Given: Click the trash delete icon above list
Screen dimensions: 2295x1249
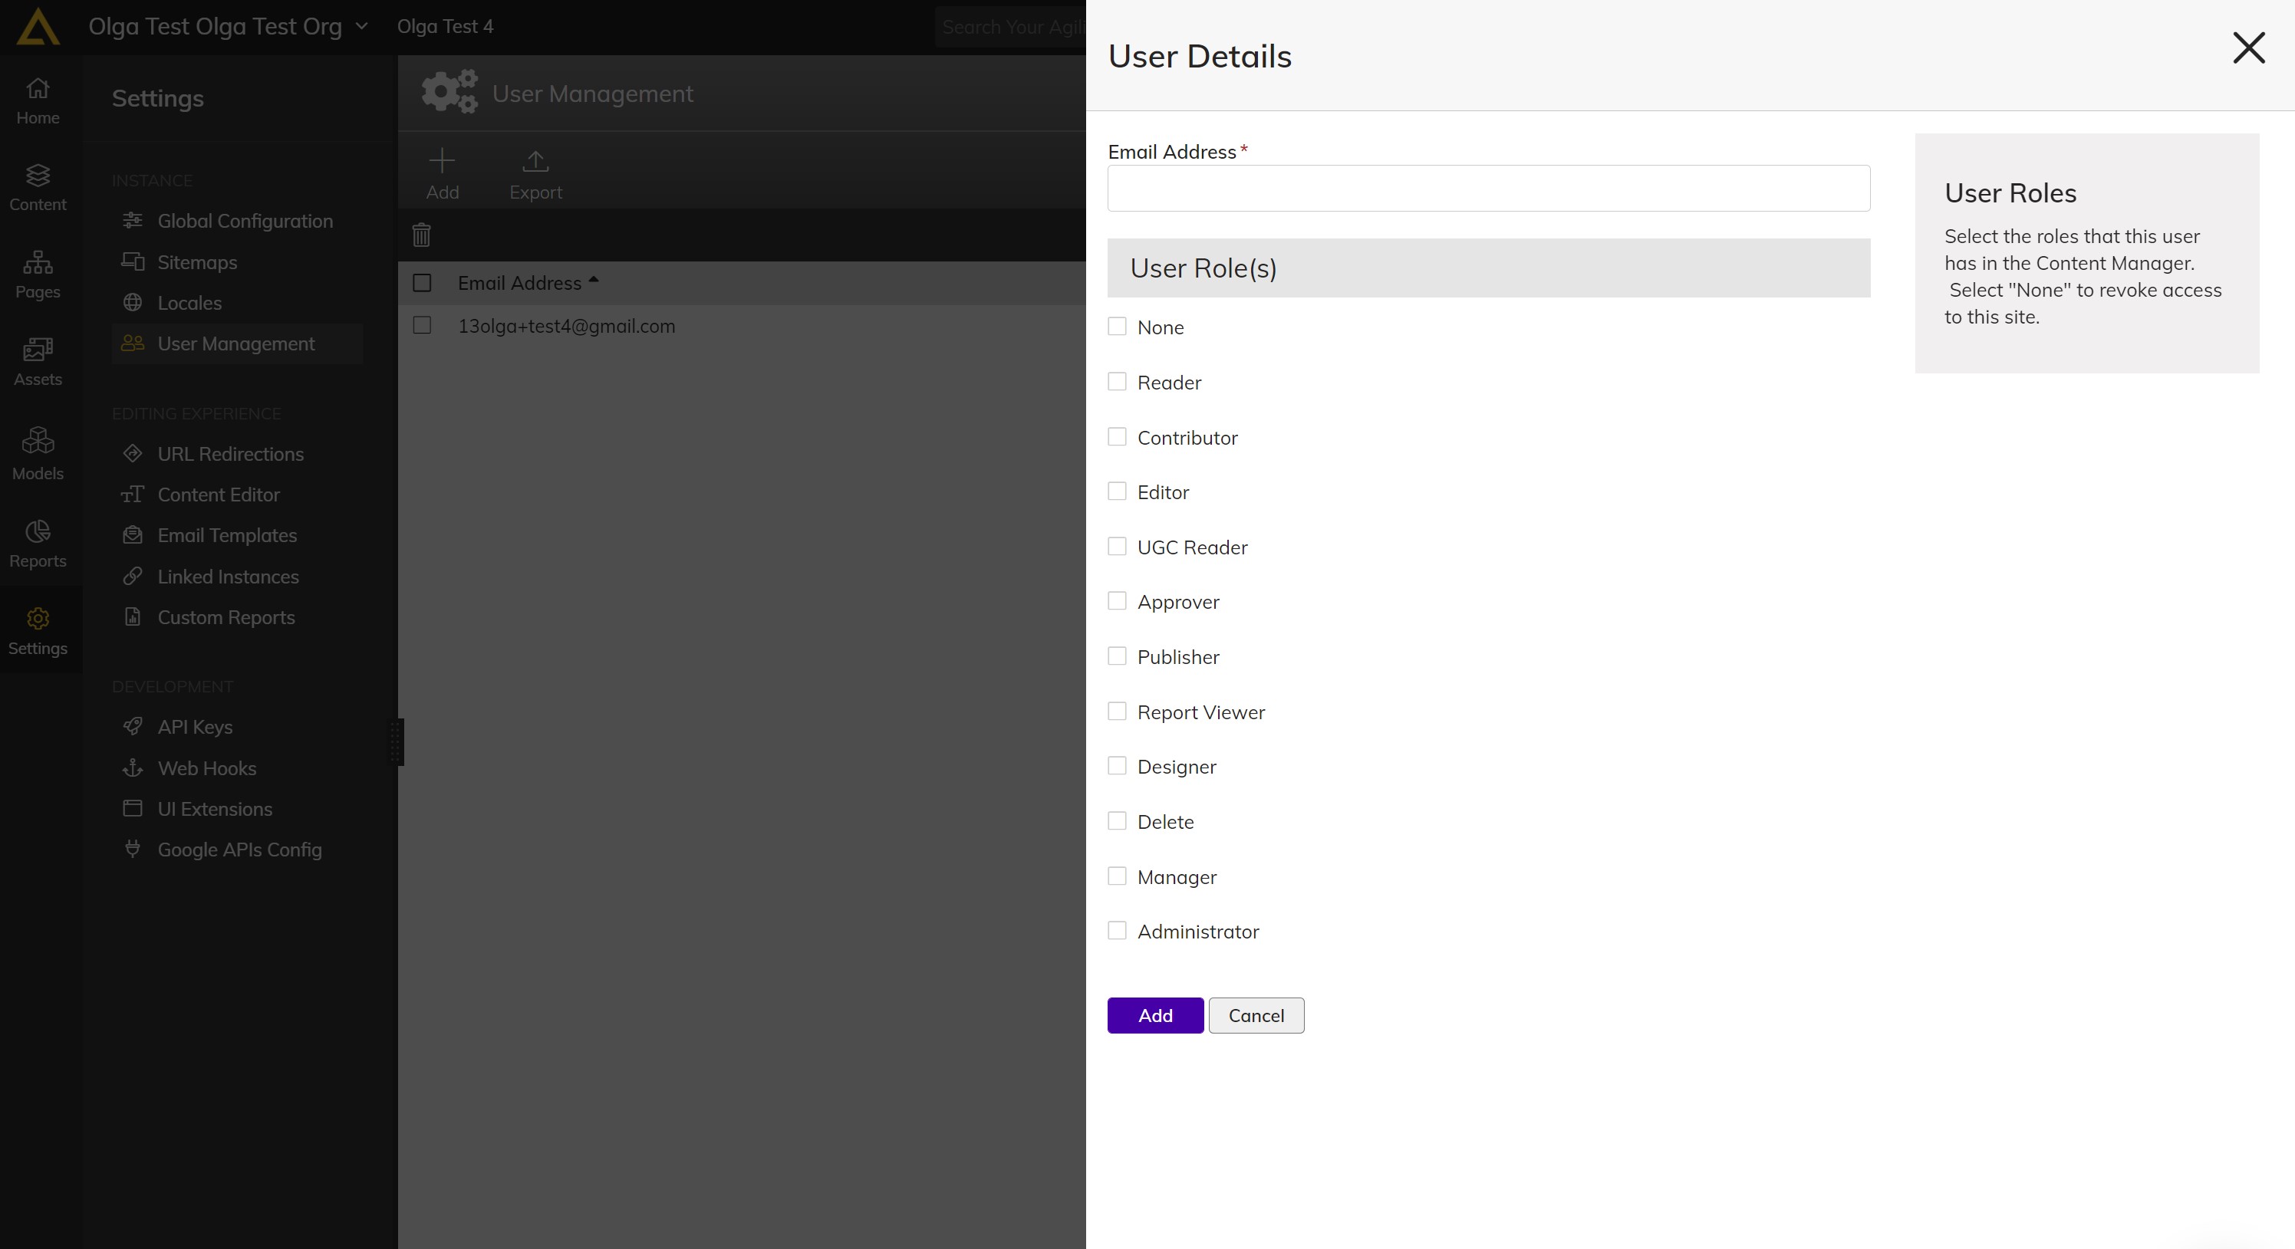Looking at the screenshot, I should pyautogui.click(x=421, y=234).
